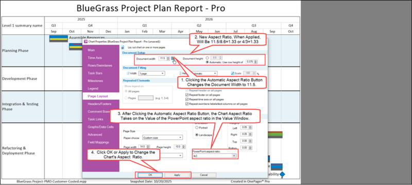Image resolution: width=412 pixels, height=185 pixels.
Task: Click the 'Refactoring & Deployment Phase' swimlane label
Action: 19,151
